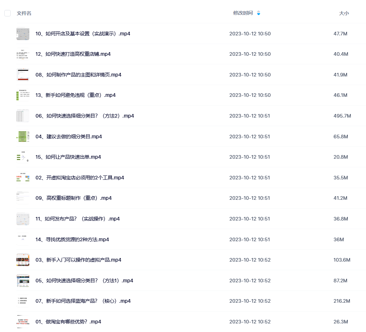Open file 06、如何快速选择细分类目?(方法2).mp4
This screenshot has height=332, width=366.
[85, 116]
